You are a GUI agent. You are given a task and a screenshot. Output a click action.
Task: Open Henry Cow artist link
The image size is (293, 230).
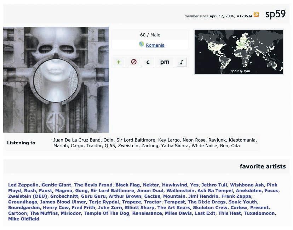coord(56,208)
